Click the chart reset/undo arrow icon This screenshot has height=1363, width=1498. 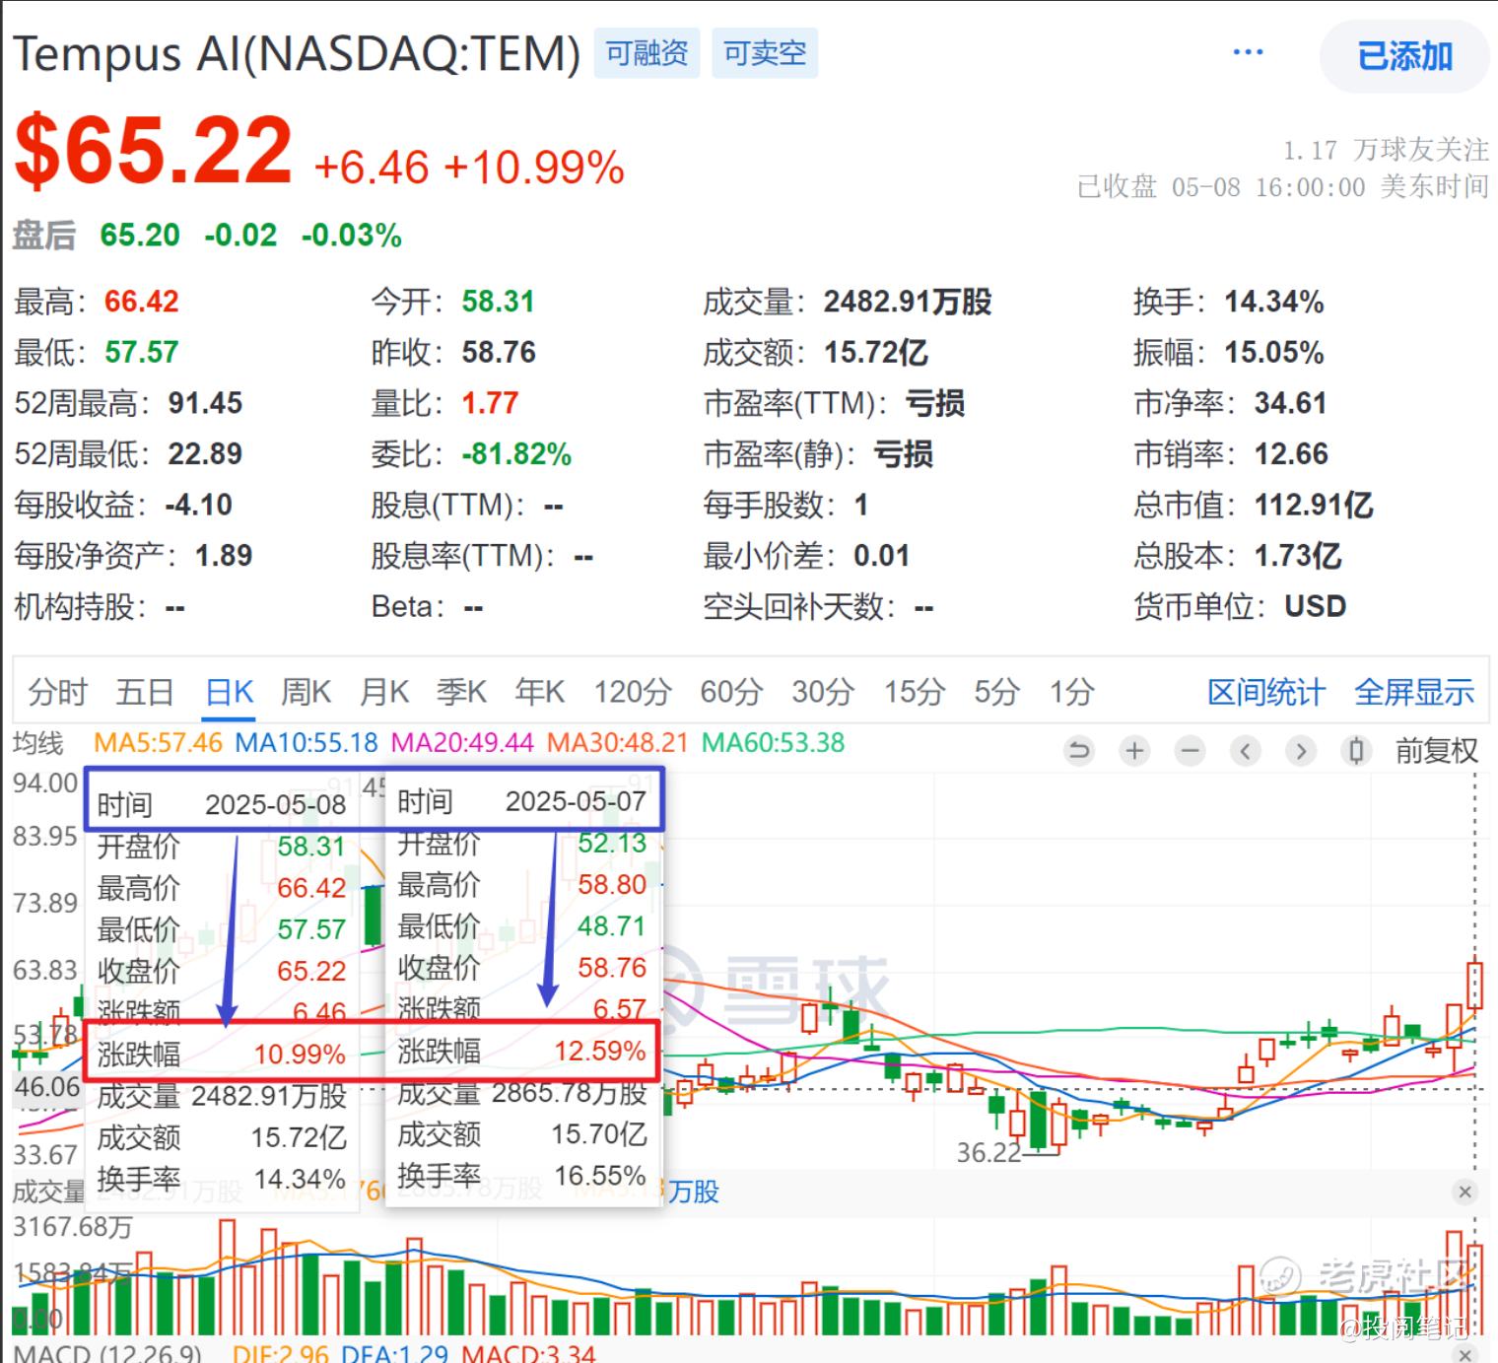[1079, 752]
